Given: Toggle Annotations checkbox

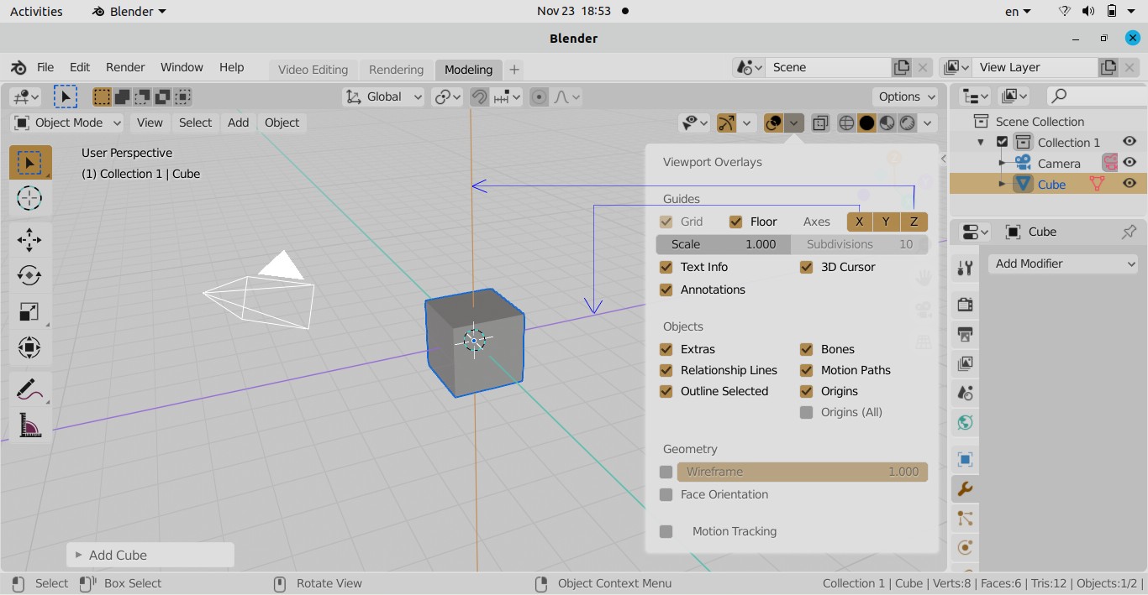Looking at the screenshot, I should (x=666, y=290).
